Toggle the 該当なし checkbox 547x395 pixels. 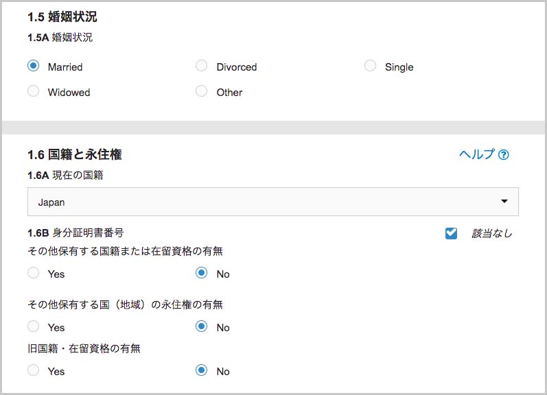coord(451,233)
